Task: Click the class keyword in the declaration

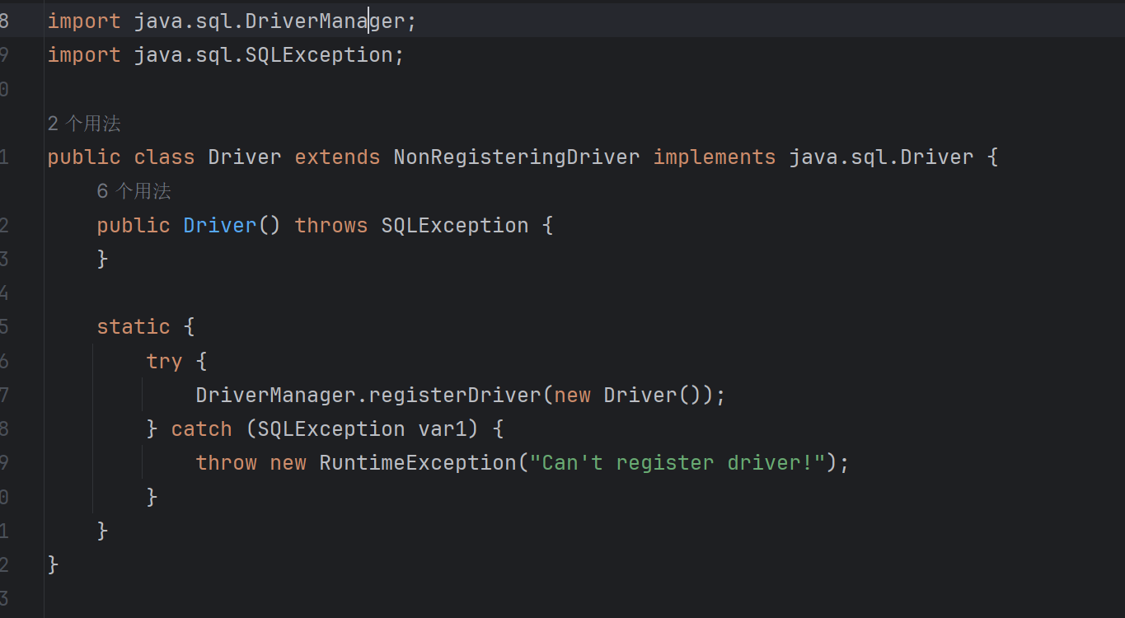Action: tap(165, 157)
